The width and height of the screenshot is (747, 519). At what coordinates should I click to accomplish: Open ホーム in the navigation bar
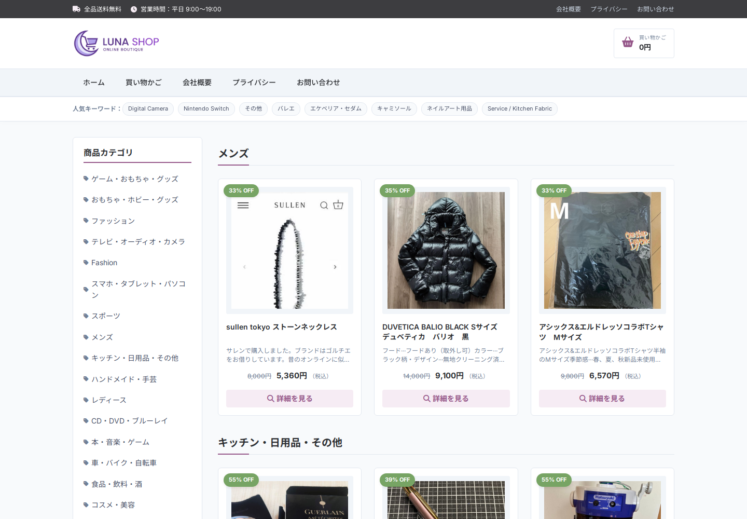[x=94, y=83]
